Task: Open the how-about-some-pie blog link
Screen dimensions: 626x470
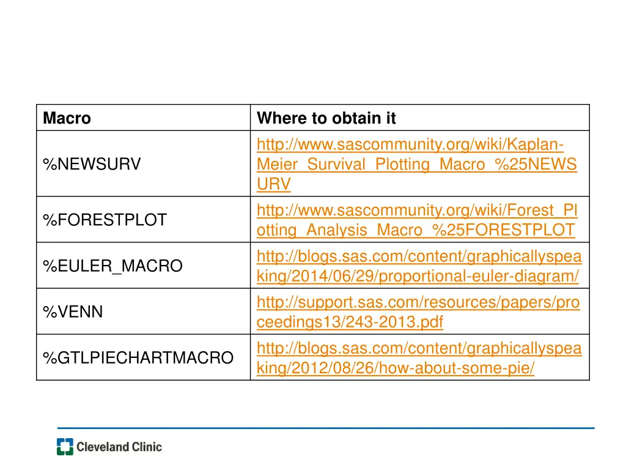Action: [x=419, y=357]
